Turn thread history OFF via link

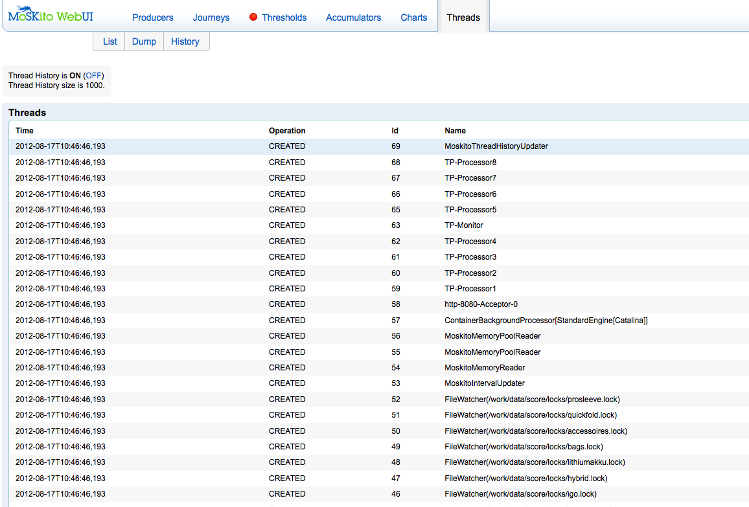[93, 75]
